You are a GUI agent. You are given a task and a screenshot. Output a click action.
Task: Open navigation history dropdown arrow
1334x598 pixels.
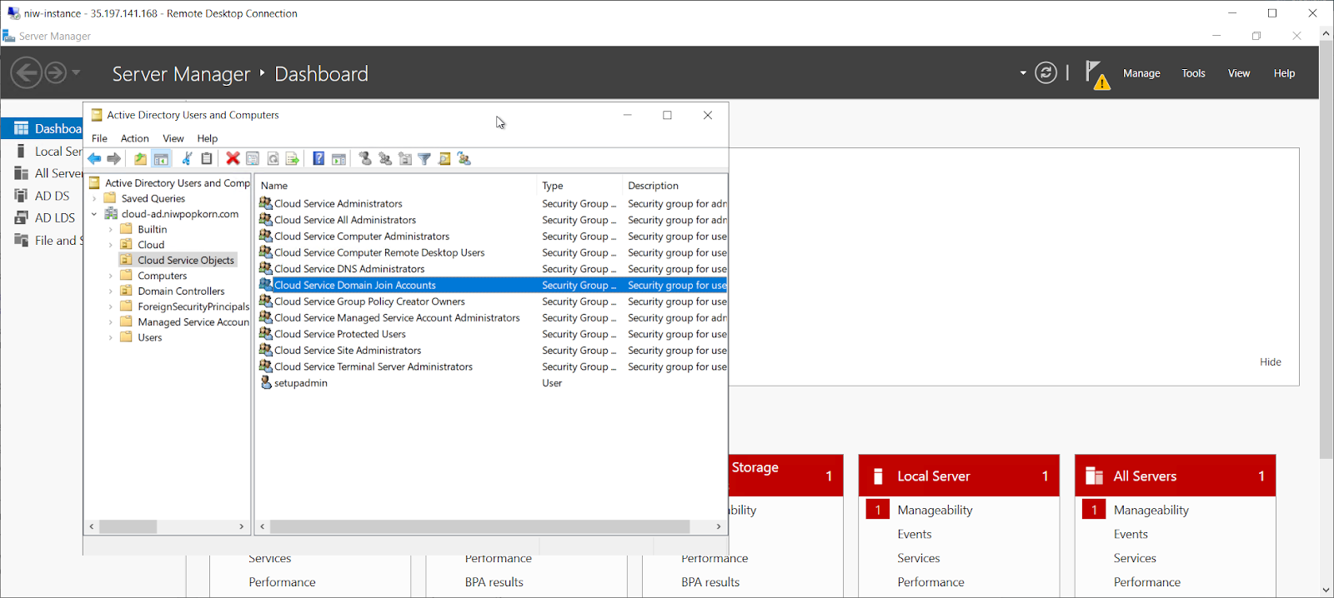76,72
